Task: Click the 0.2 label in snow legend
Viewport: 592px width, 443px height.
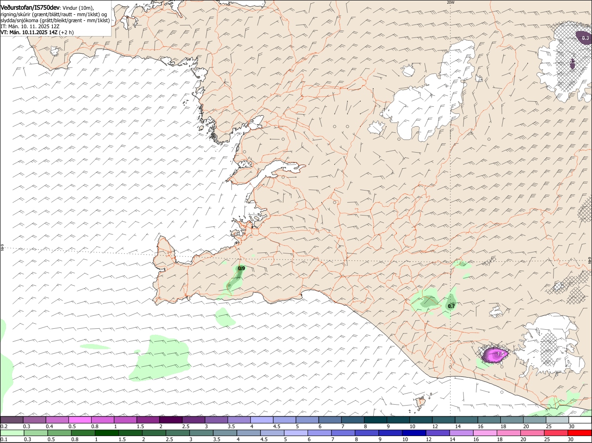Action: coord(4,426)
